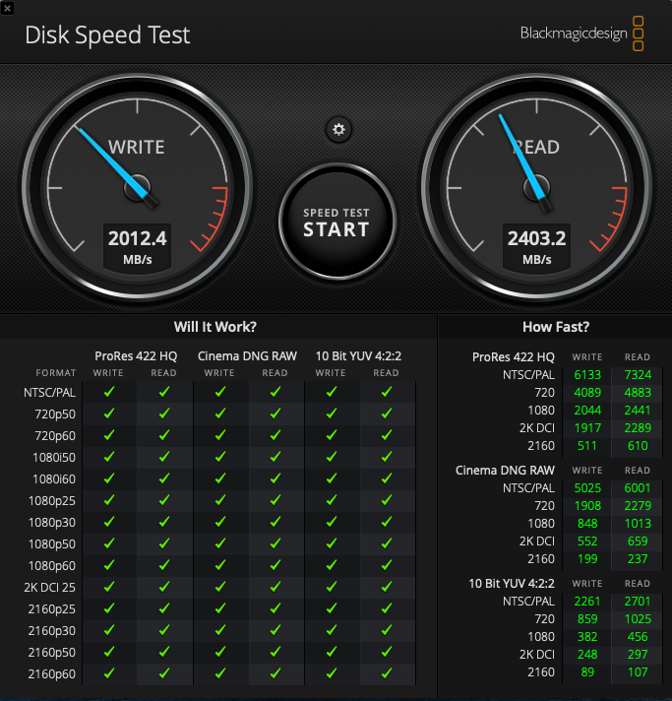
Task: Select the How Fast? panel header
Action: 556,327
